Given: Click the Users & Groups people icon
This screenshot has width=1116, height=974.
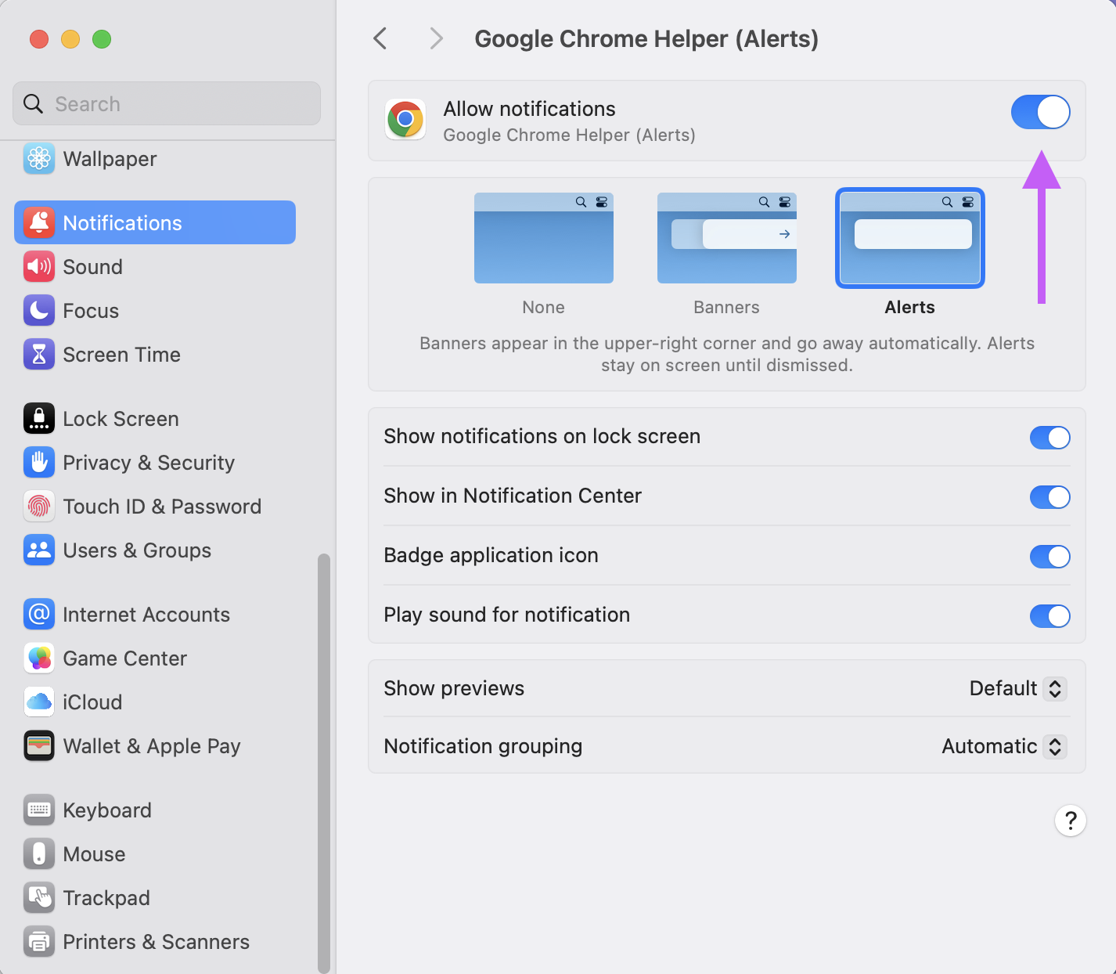Looking at the screenshot, I should point(39,550).
